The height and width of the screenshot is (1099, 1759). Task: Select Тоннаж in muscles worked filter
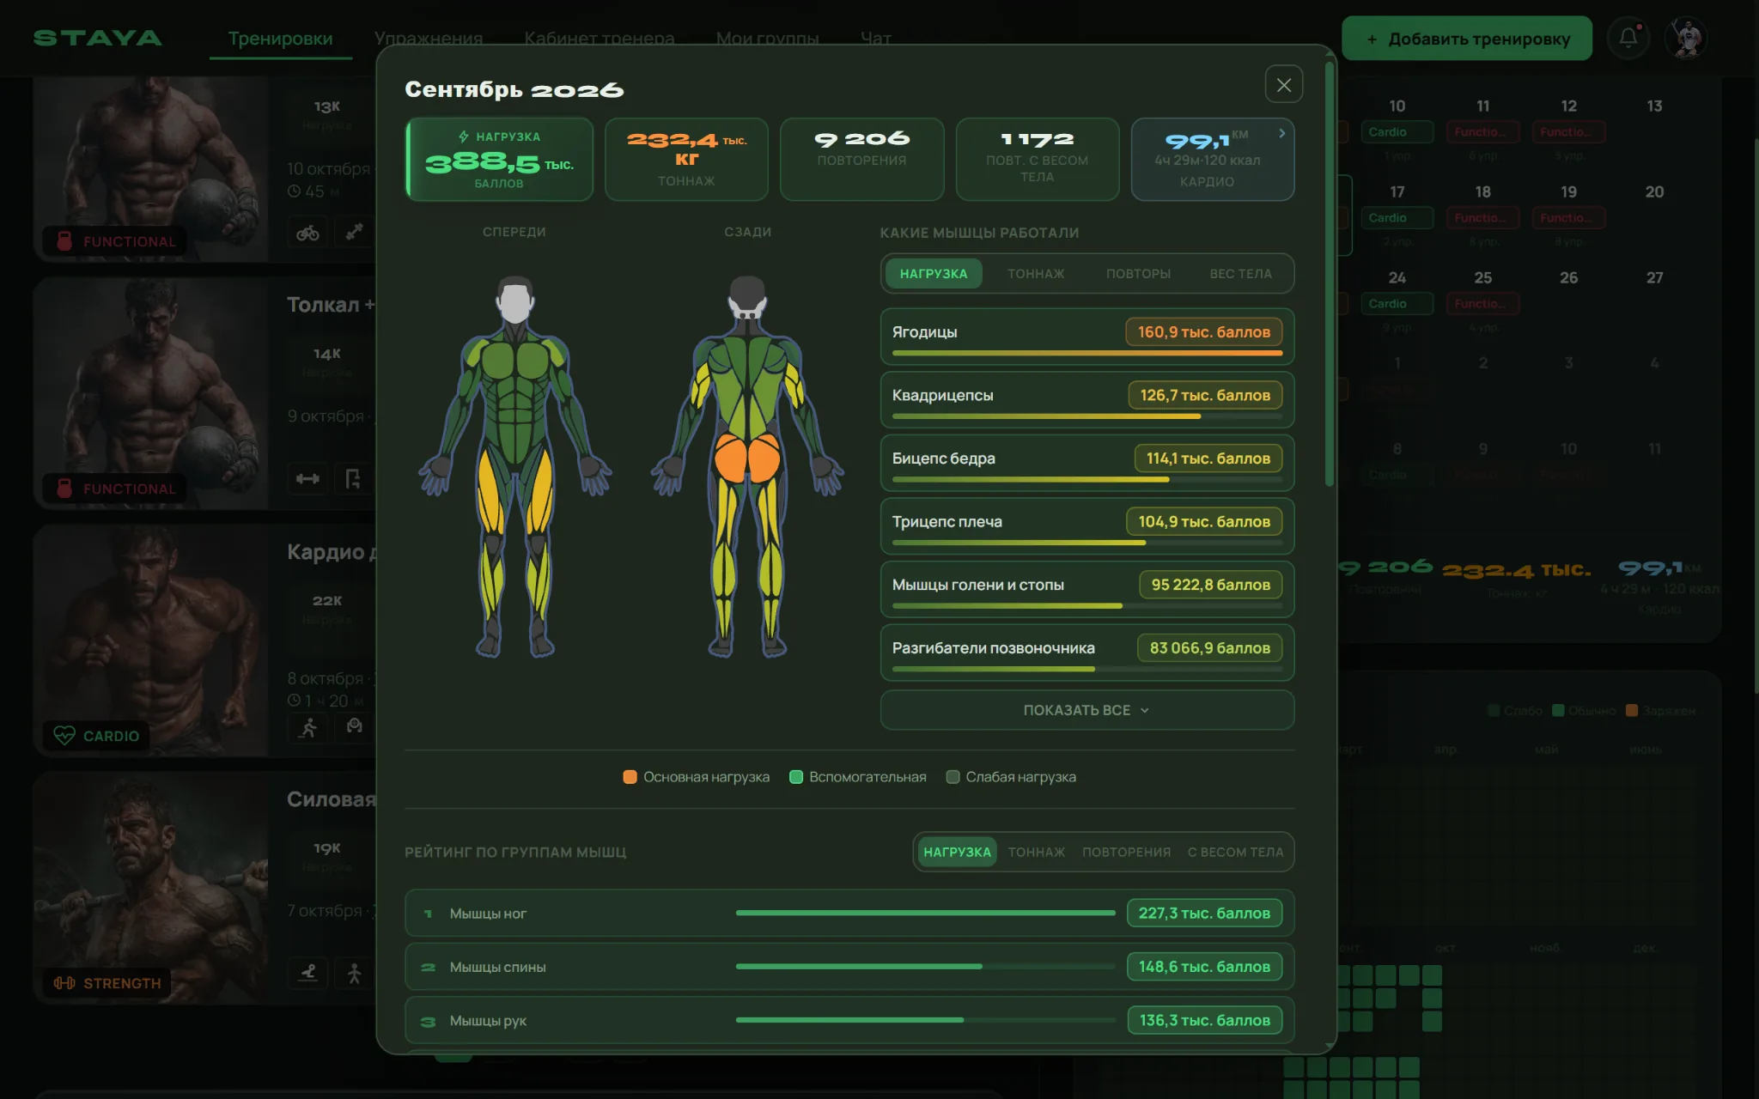[1036, 274]
